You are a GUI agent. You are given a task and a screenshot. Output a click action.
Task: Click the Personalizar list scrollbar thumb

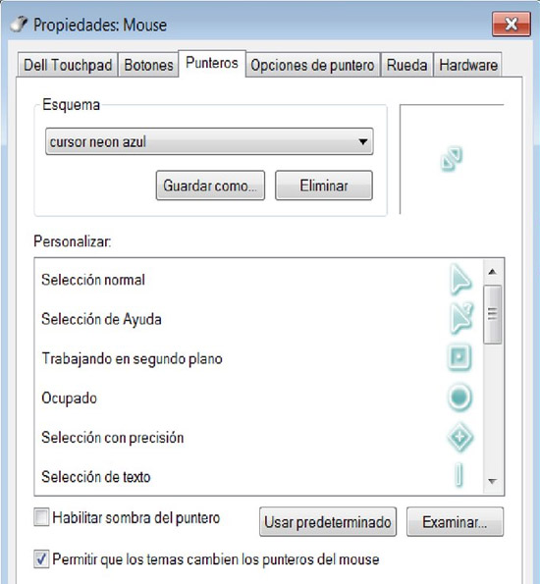[492, 314]
